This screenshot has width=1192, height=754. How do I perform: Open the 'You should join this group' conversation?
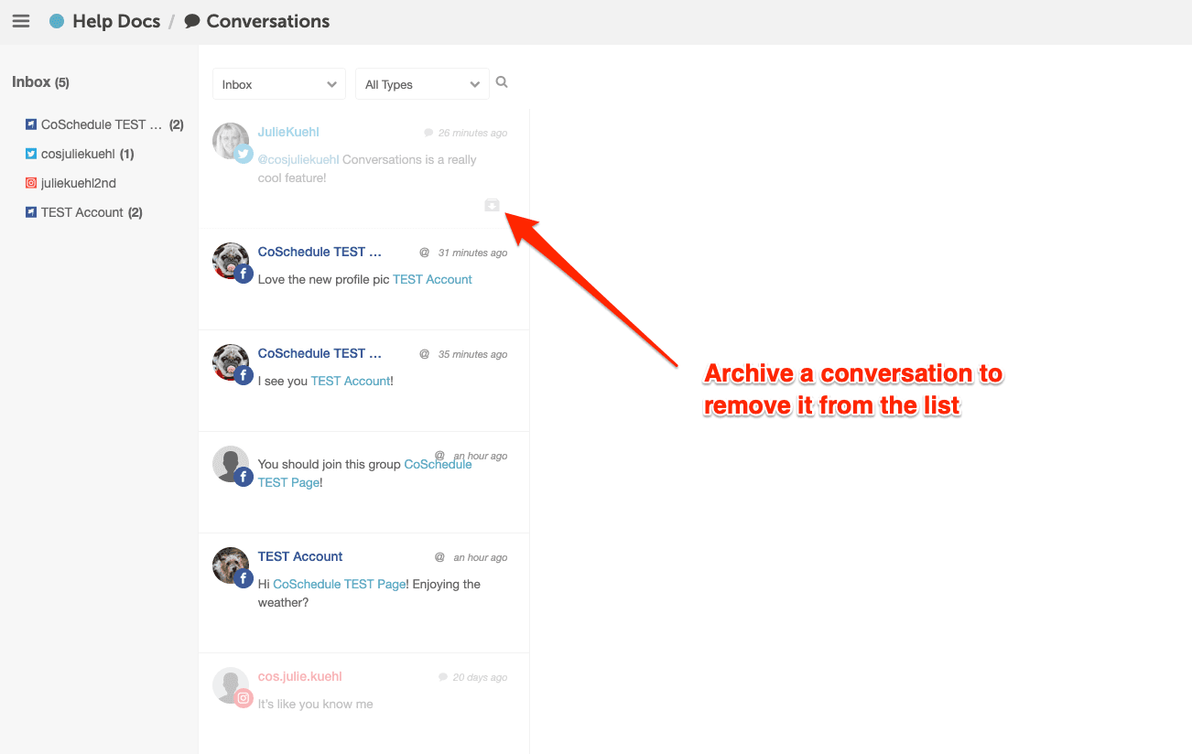tap(364, 482)
